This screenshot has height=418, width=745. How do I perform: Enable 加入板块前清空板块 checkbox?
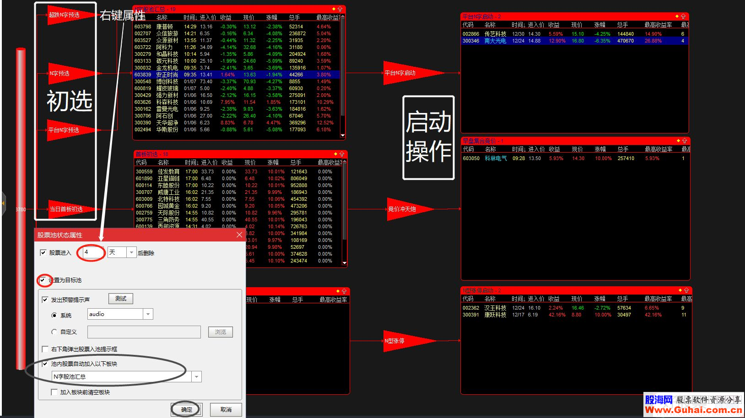(x=54, y=392)
